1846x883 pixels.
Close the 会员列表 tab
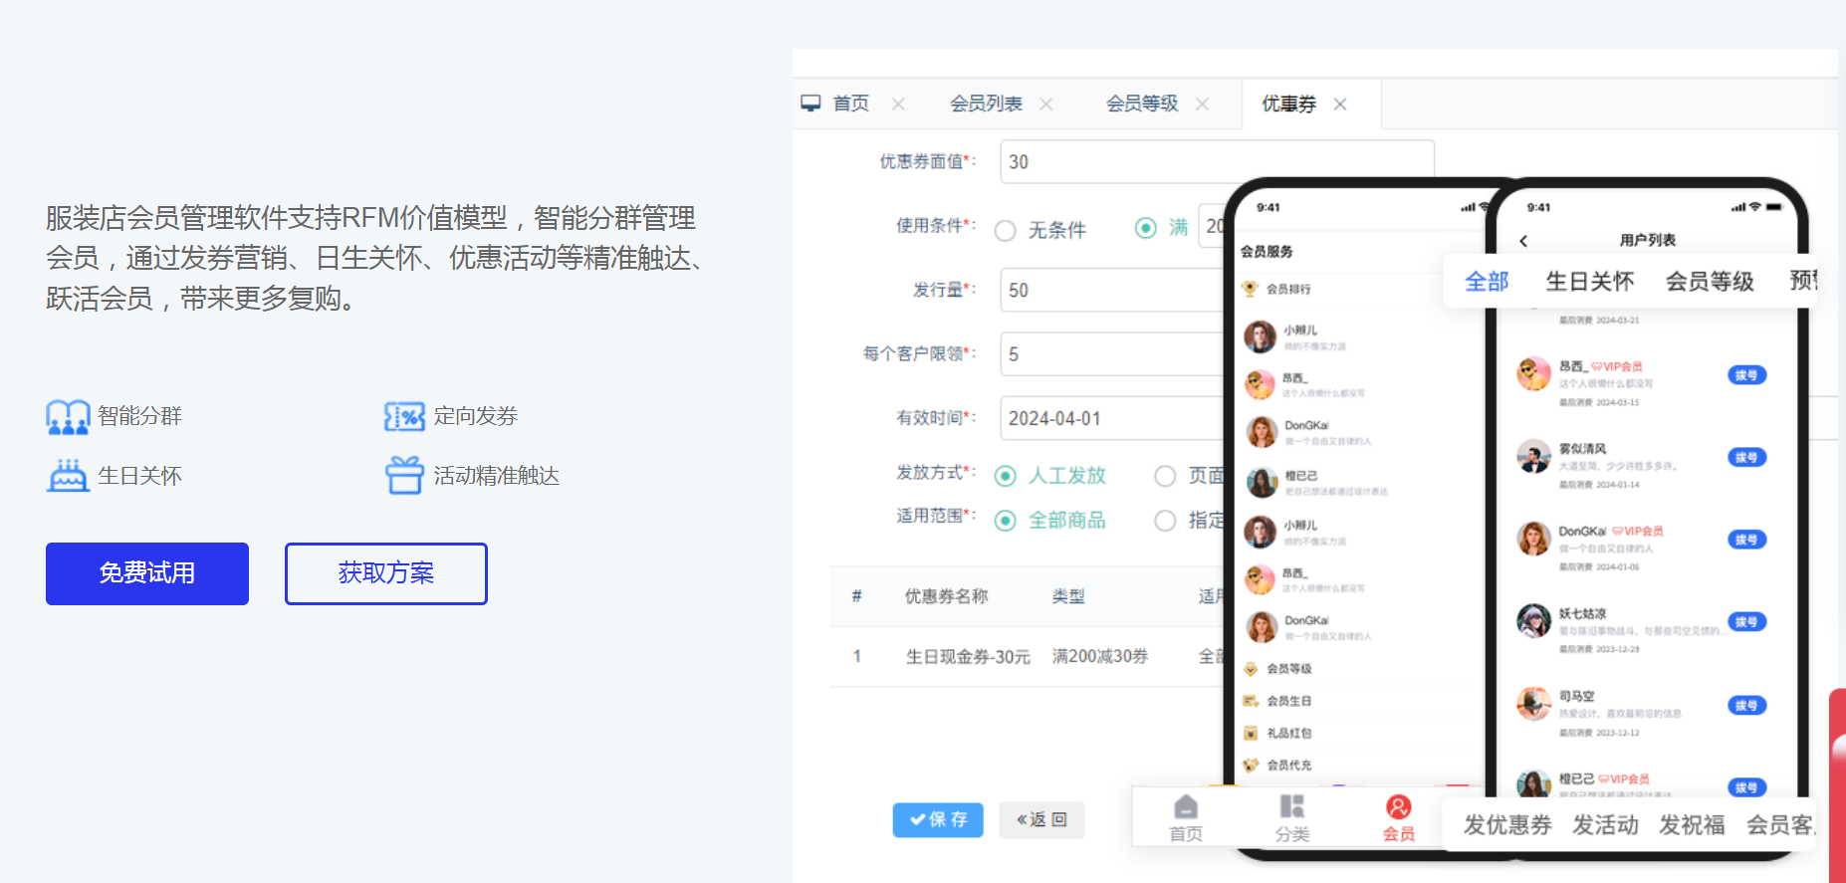(x=1045, y=104)
